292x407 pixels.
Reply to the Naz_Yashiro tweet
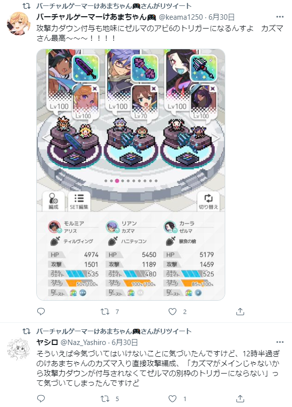tap(41, 399)
